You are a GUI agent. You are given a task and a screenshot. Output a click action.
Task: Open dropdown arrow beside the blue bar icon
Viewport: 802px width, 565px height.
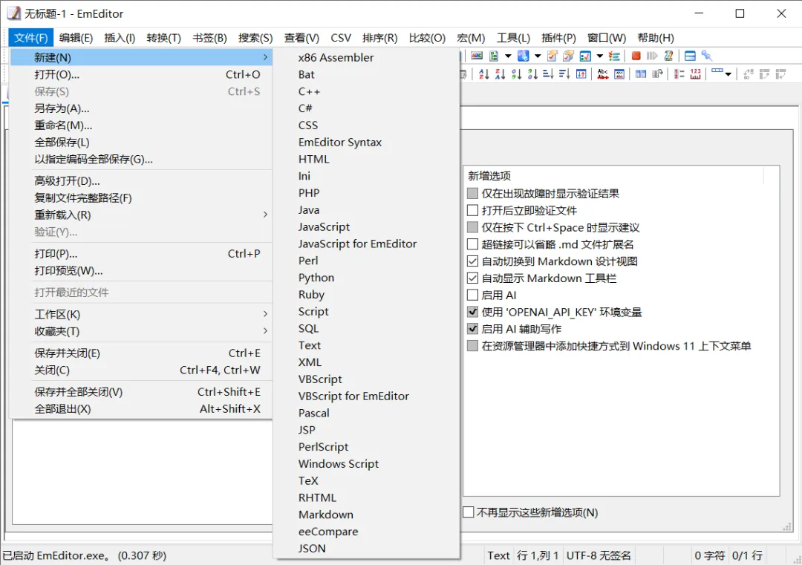coord(728,74)
